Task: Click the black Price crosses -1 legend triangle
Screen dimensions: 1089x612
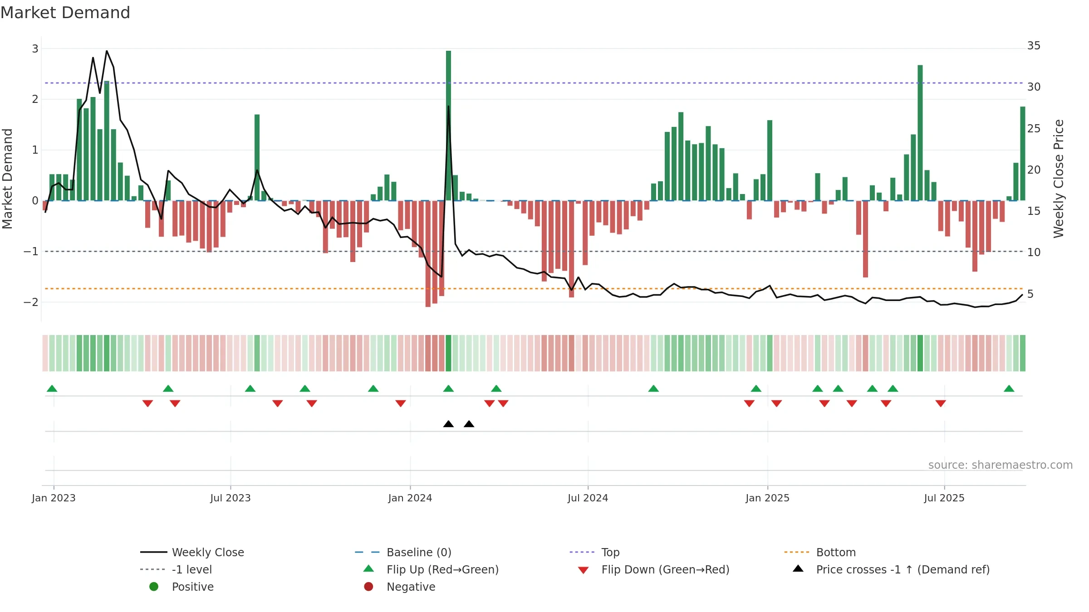Action: [798, 568]
